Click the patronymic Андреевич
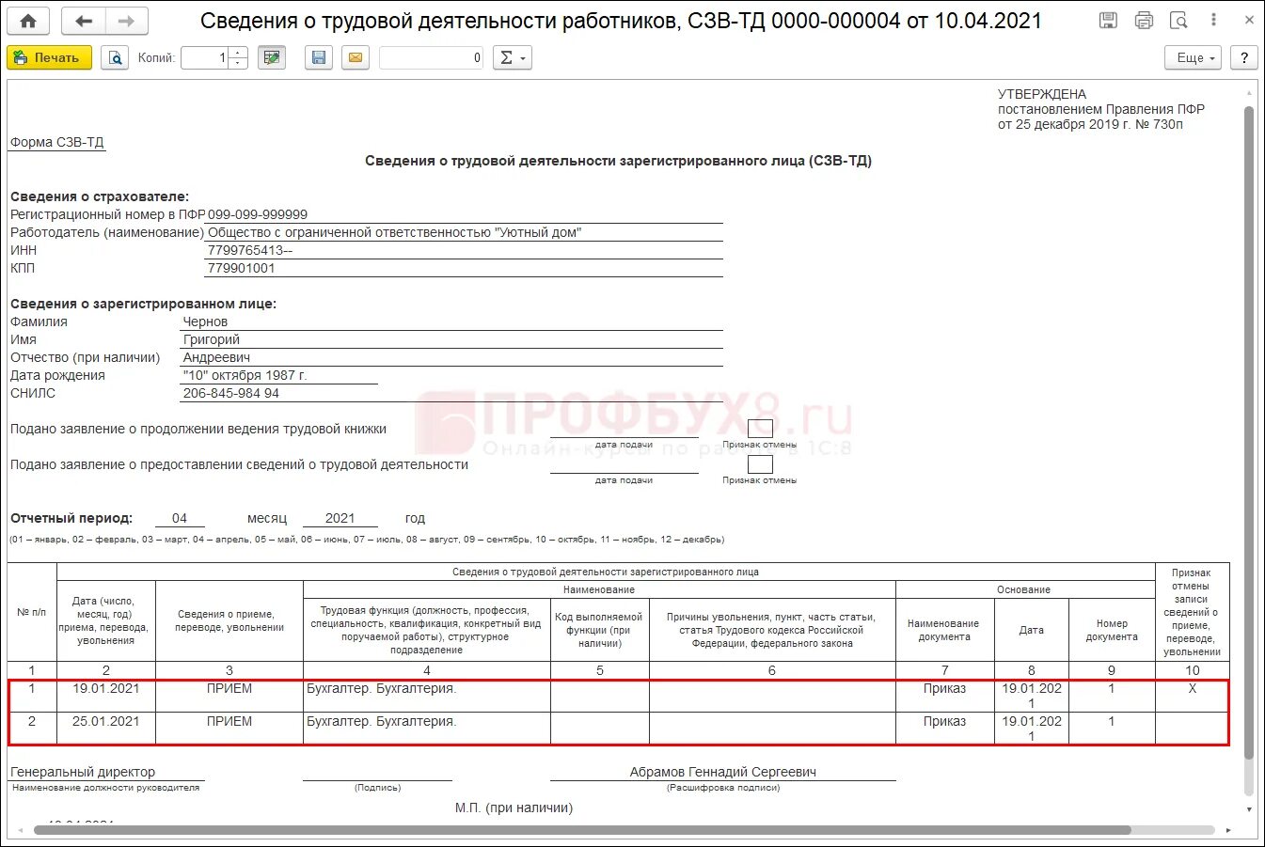The image size is (1265, 847). (216, 357)
